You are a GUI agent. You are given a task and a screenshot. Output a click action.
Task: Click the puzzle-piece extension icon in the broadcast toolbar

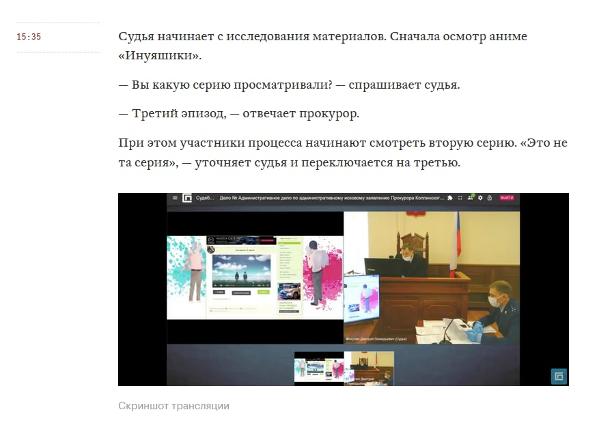pos(450,198)
